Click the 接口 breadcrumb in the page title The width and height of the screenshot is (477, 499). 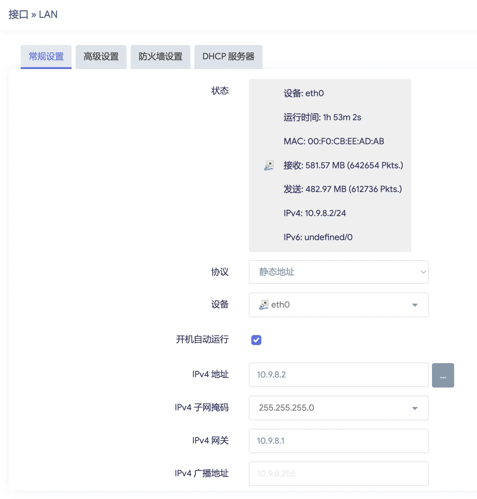[x=18, y=15]
